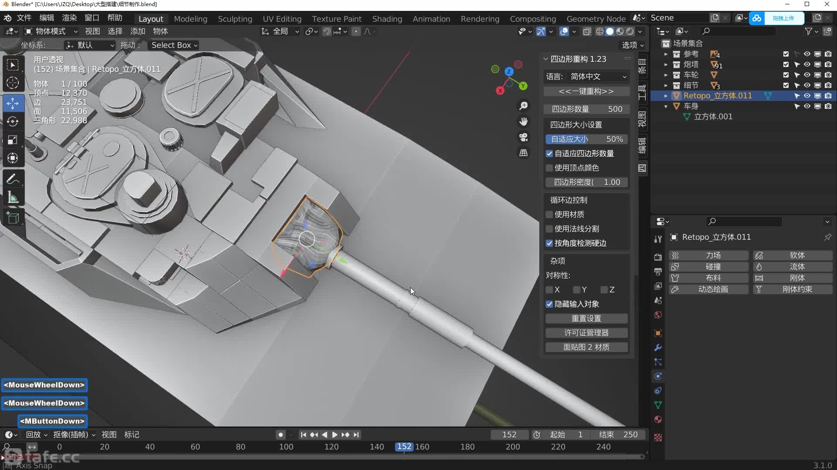Pick the Annotate pencil tool
Image resolution: width=837 pixels, height=470 pixels.
(x=13, y=179)
